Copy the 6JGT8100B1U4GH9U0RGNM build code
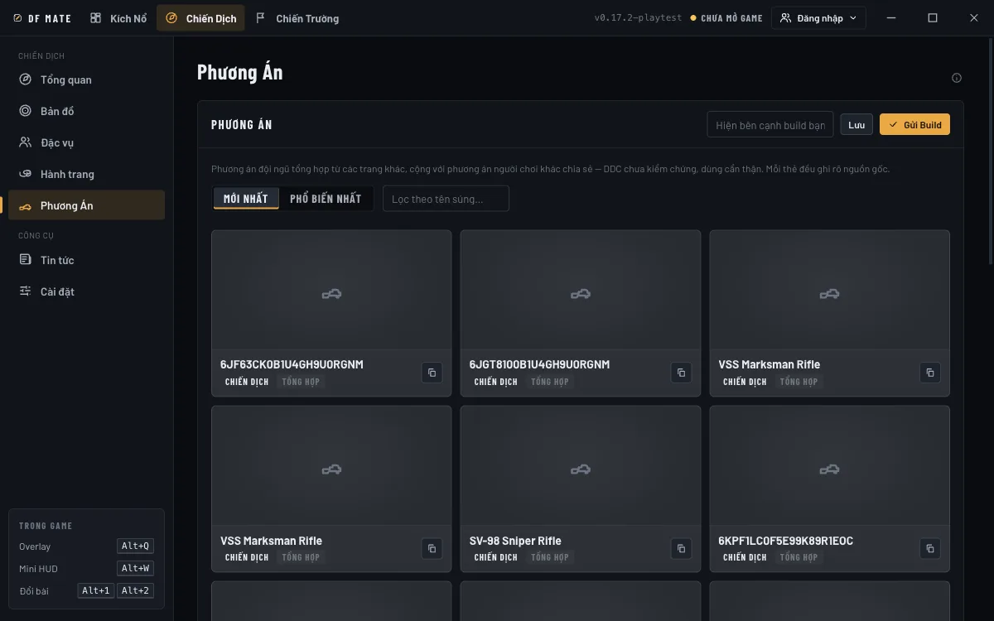 (681, 373)
